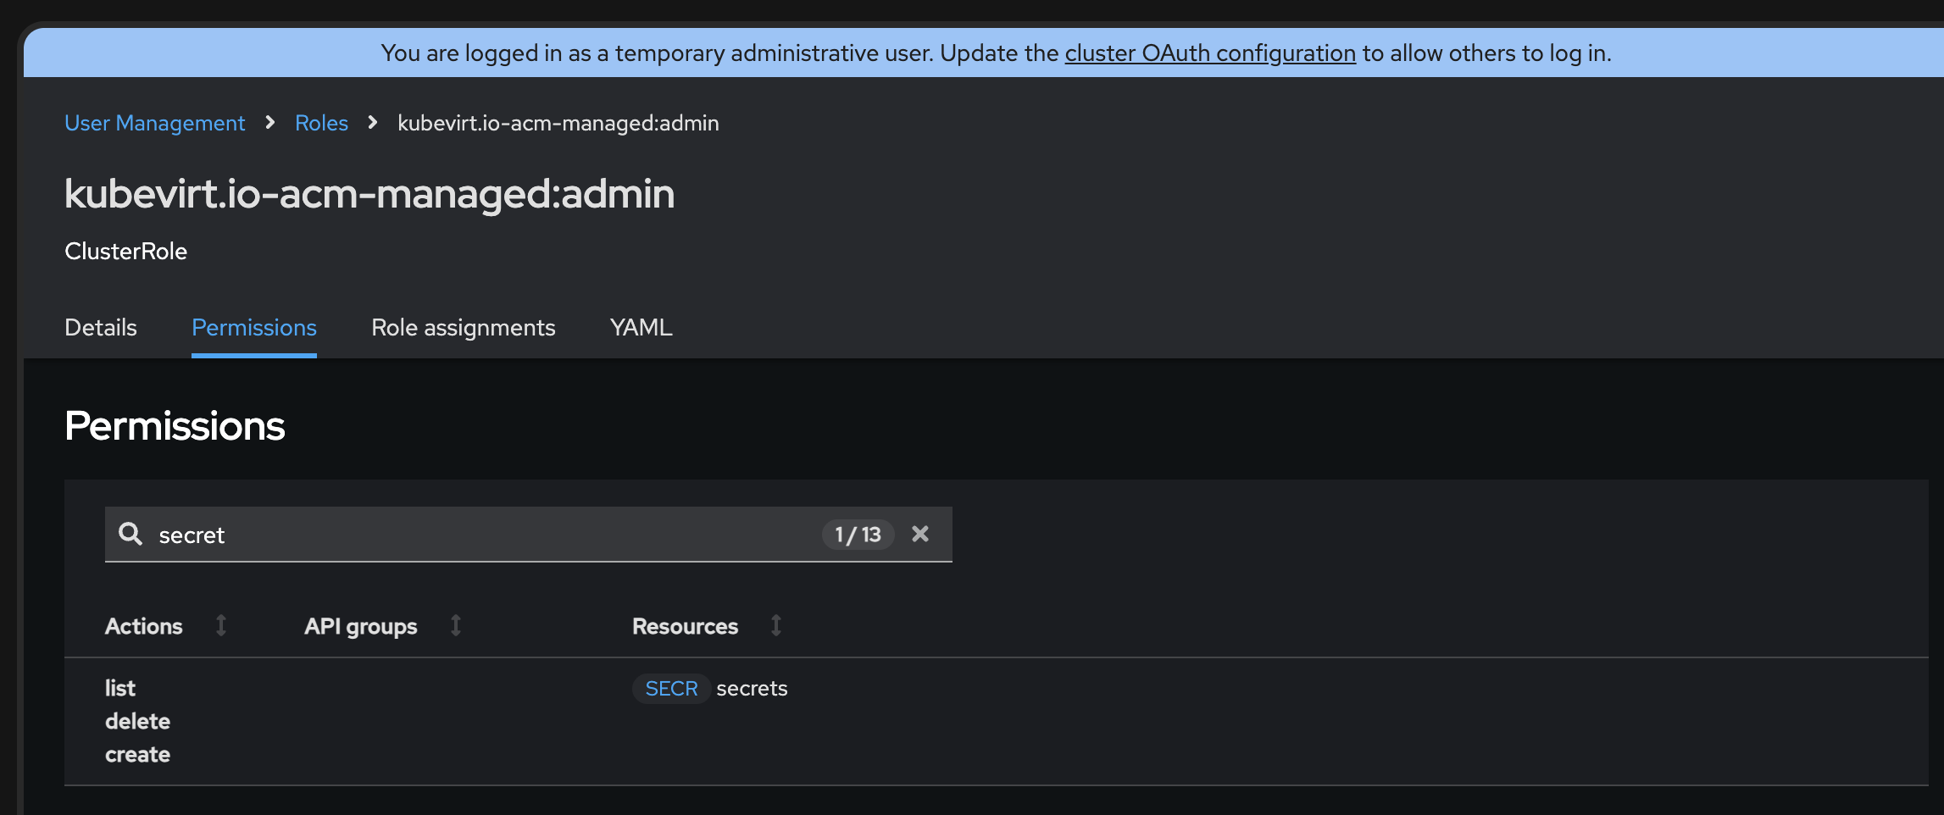Focus the permissions search field
Viewport: 1944px width, 815px height.
pyautogui.click(x=483, y=535)
